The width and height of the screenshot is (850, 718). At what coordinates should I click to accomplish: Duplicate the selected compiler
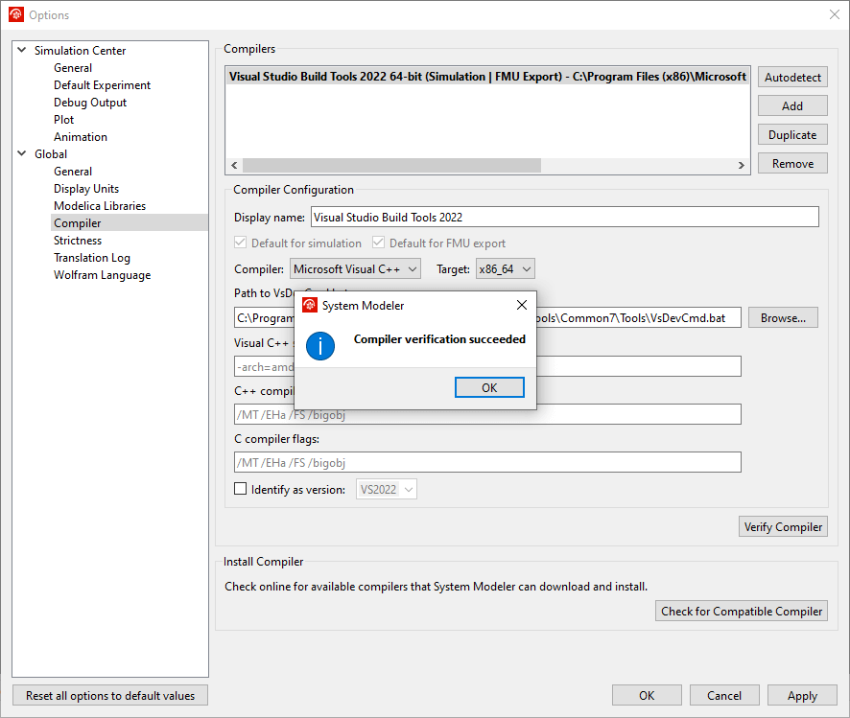point(792,135)
